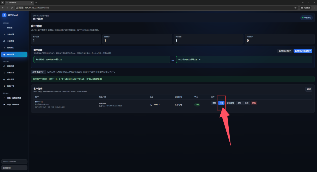Click the ZXY Panel logo icon

pyautogui.click(x=4, y=15)
